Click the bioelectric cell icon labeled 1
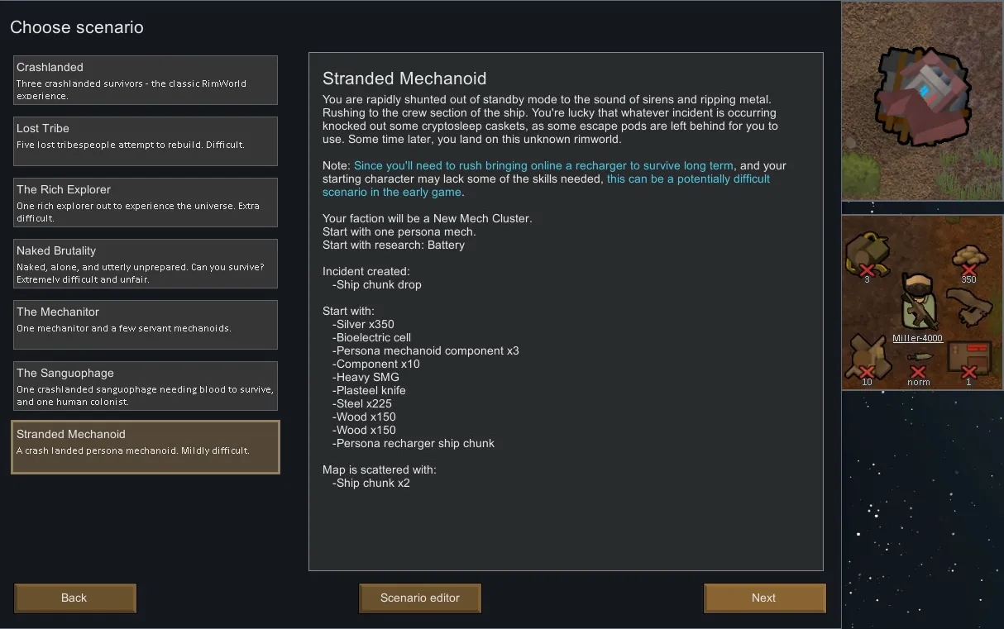Viewport: 1004px width, 629px height. (x=968, y=355)
